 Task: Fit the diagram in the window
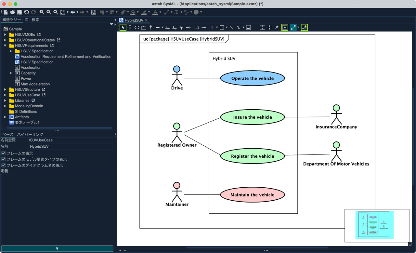[x=63, y=12]
